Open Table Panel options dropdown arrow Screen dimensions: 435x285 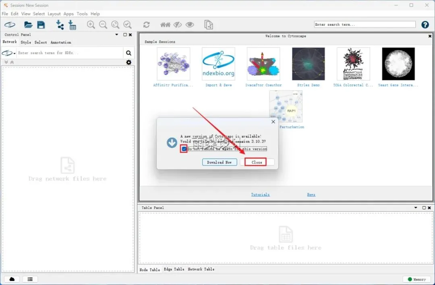(x=416, y=208)
